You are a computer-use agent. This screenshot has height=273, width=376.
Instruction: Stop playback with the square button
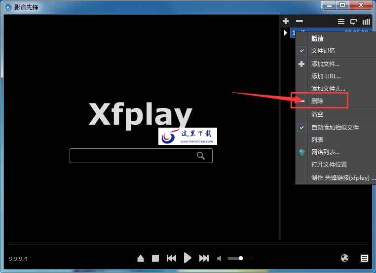155,258
